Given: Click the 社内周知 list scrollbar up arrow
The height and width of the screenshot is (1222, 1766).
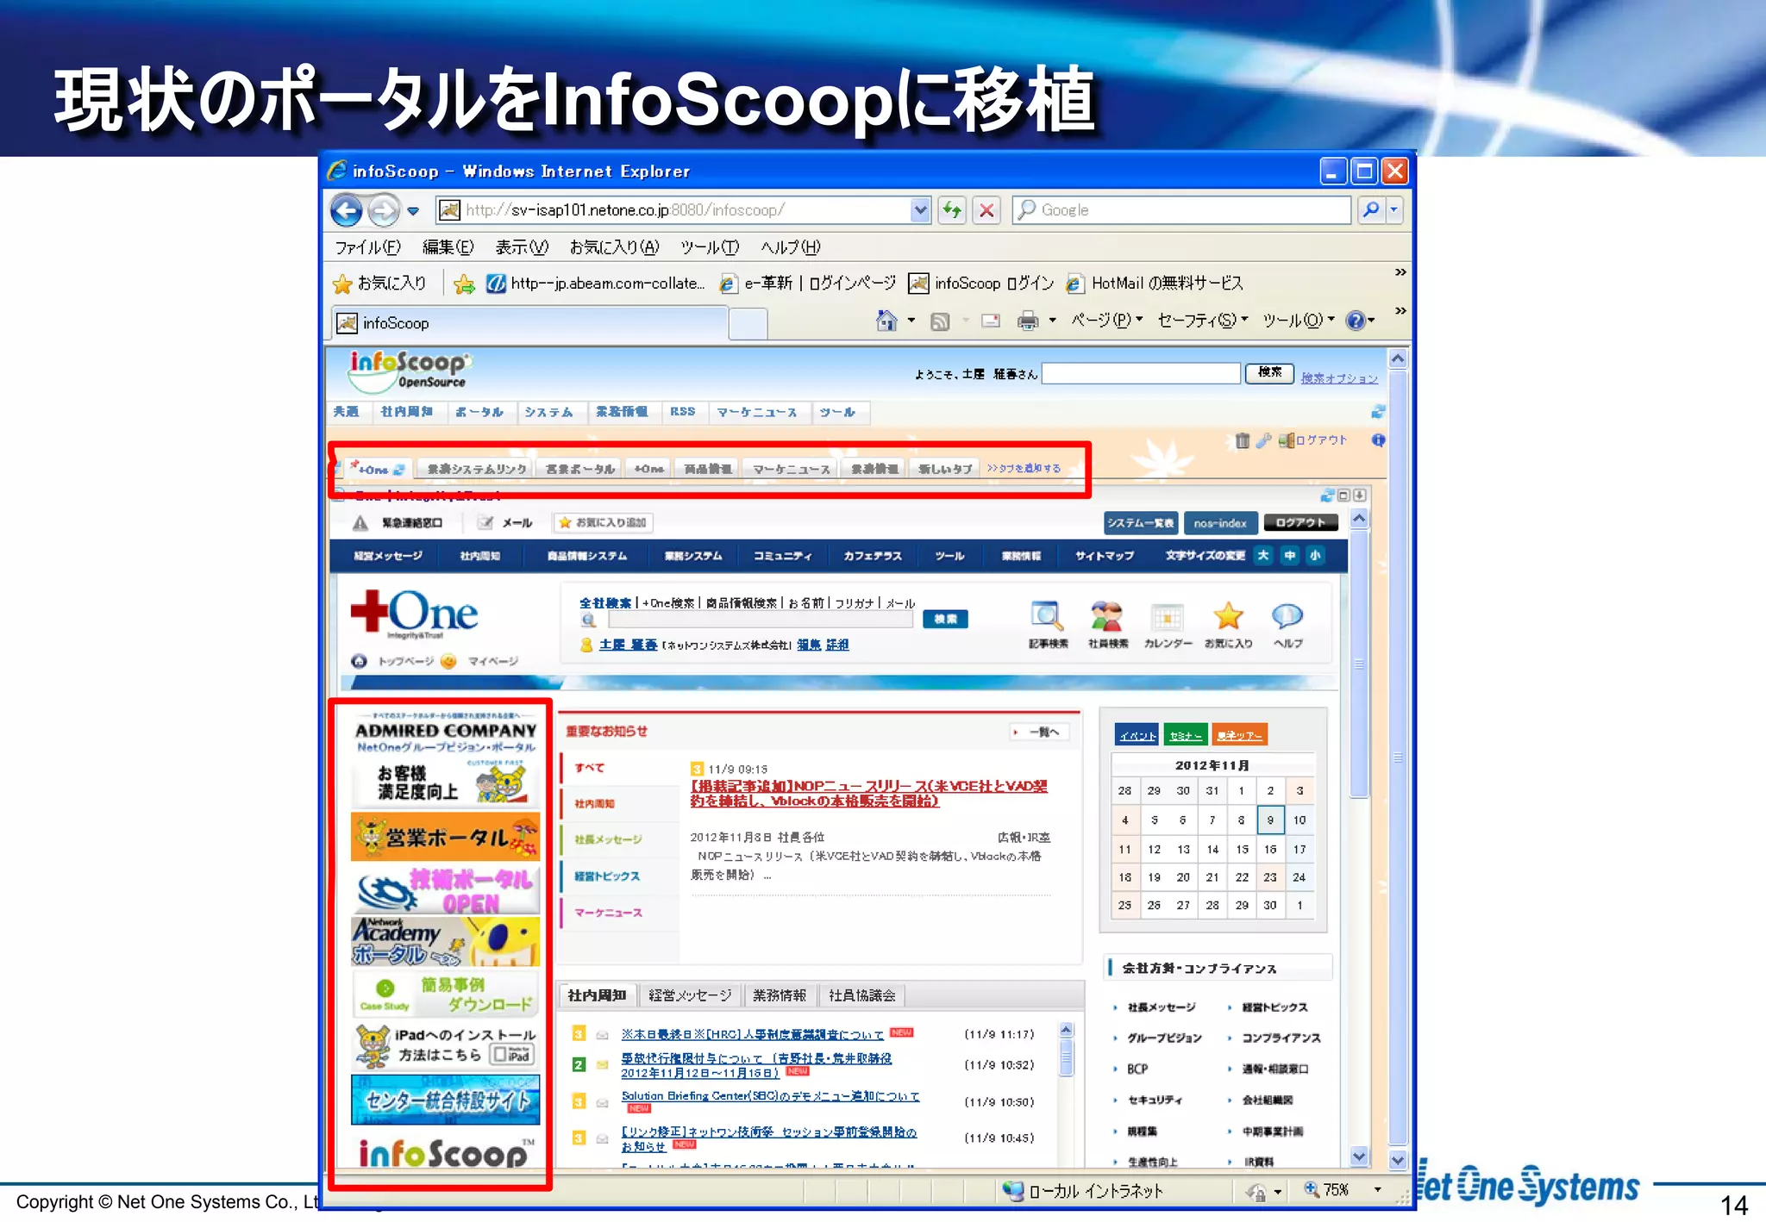Looking at the screenshot, I should tap(1066, 1030).
